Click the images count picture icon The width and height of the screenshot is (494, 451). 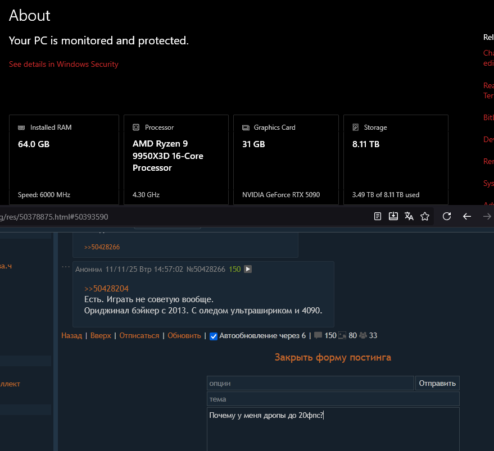[342, 336]
